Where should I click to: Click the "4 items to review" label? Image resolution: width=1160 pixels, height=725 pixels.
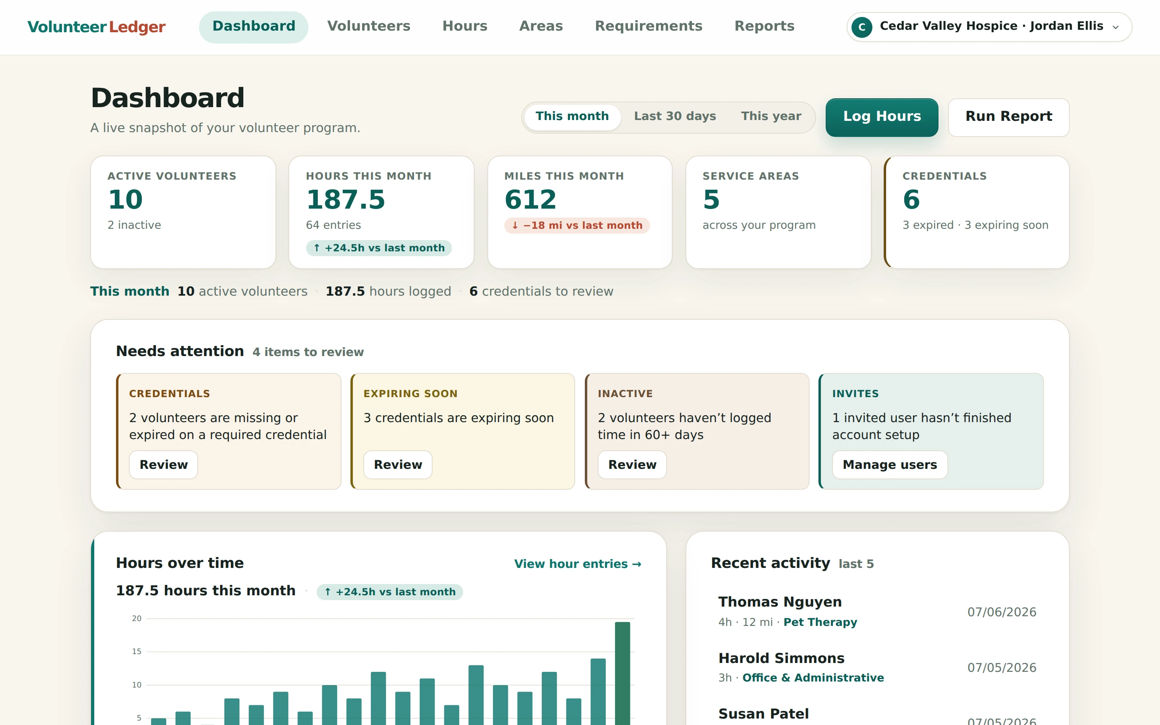[308, 352]
